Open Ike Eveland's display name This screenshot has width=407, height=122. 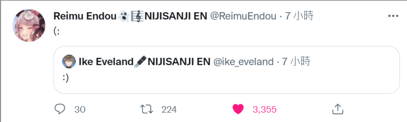pyautogui.click(x=106, y=62)
